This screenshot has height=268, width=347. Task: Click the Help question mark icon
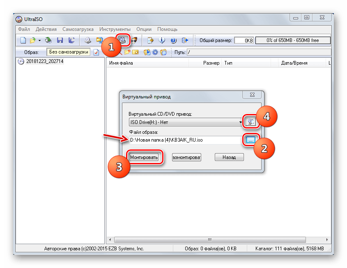point(173,40)
